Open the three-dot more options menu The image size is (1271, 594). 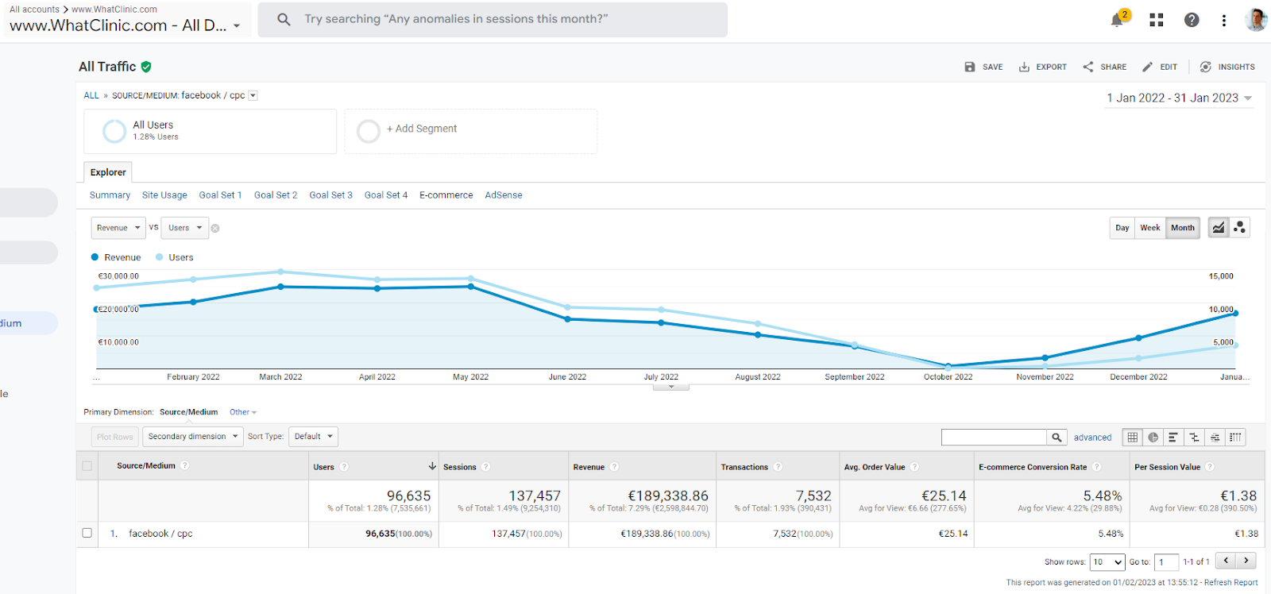click(x=1223, y=20)
